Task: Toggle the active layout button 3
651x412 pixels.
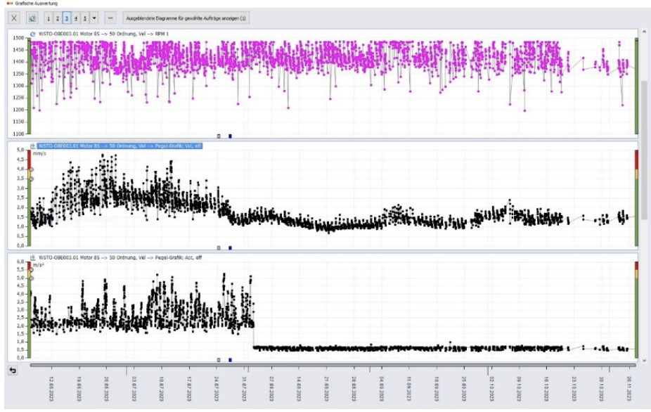Action: coord(67,18)
